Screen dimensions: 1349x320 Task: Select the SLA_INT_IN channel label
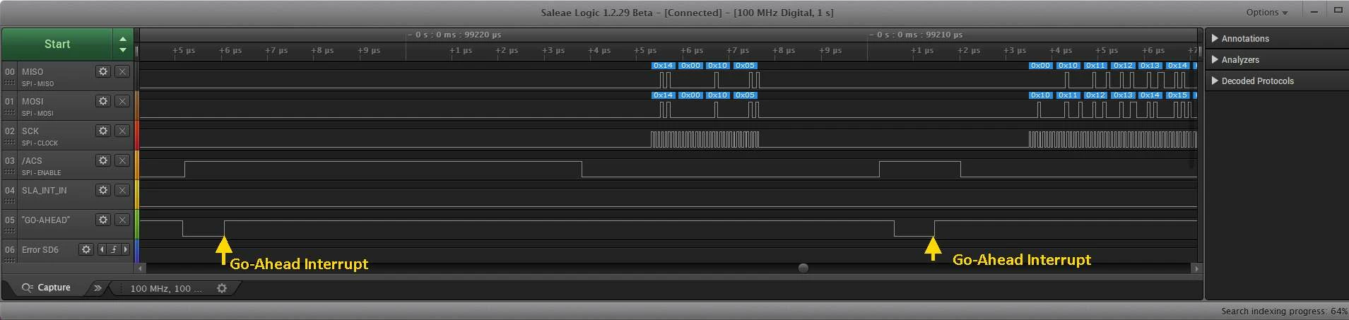[45, 190]
